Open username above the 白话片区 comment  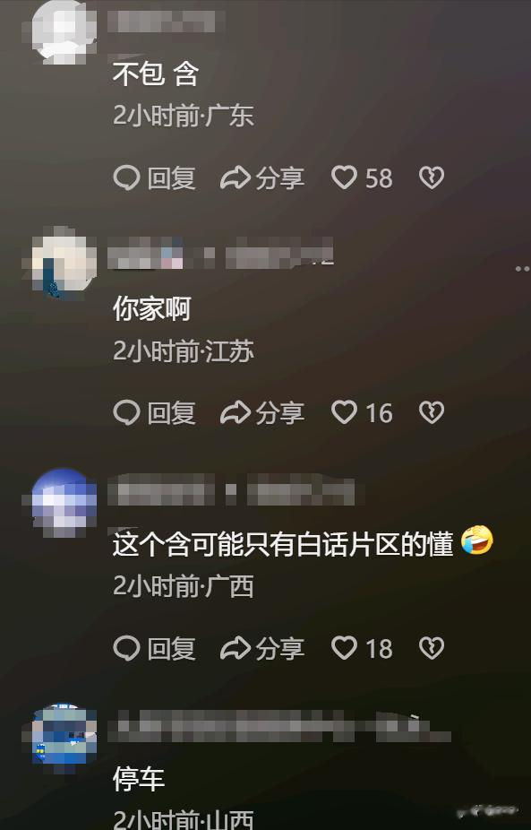[236, 490]
